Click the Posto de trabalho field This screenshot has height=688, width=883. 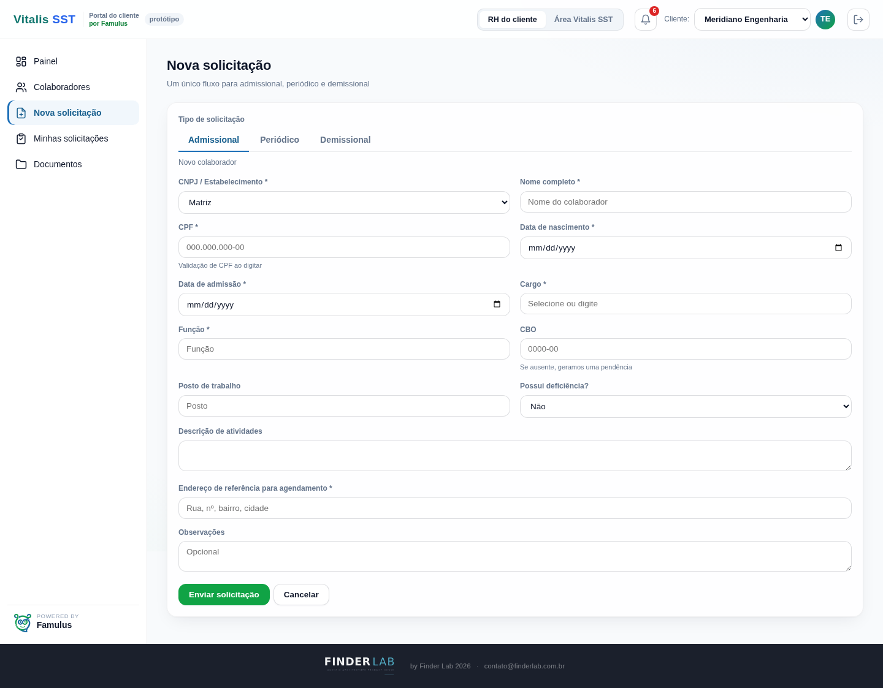(x=344, y=406)
